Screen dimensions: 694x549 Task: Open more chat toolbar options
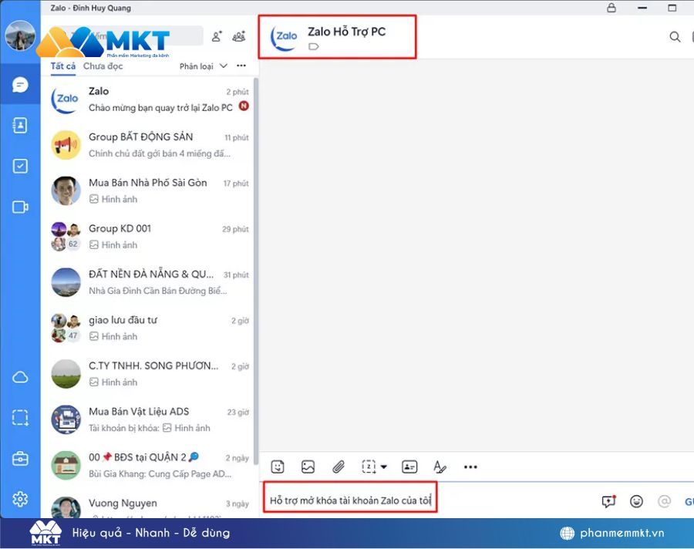[470, 466]
